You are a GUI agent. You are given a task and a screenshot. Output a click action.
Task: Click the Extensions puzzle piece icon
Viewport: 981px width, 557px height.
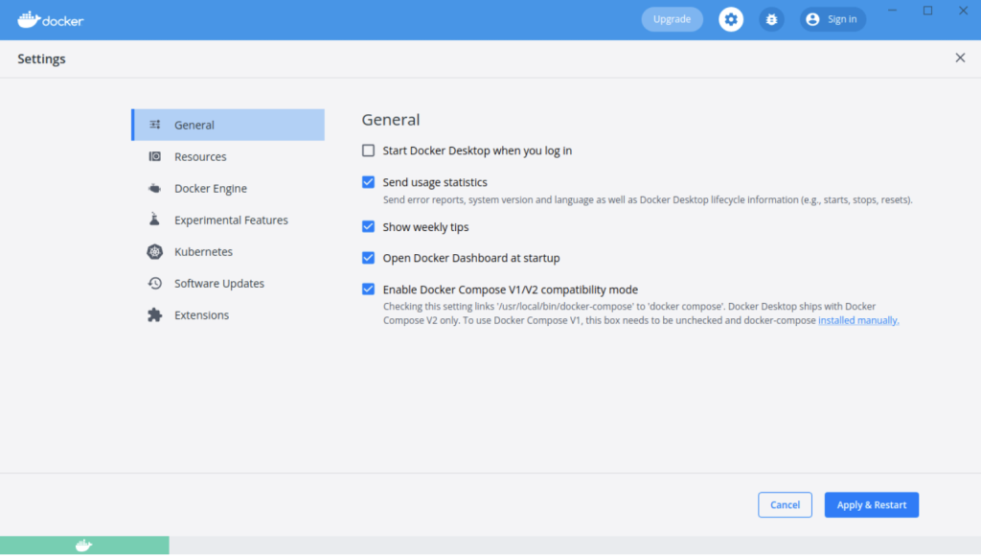(154, 315)
